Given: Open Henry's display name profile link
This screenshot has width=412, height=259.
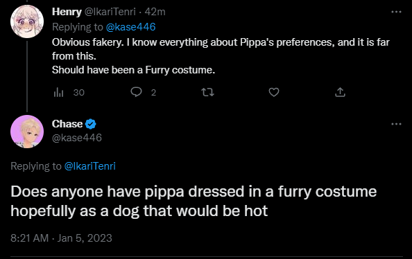Looking at the screenshot, I should [67, 12].
